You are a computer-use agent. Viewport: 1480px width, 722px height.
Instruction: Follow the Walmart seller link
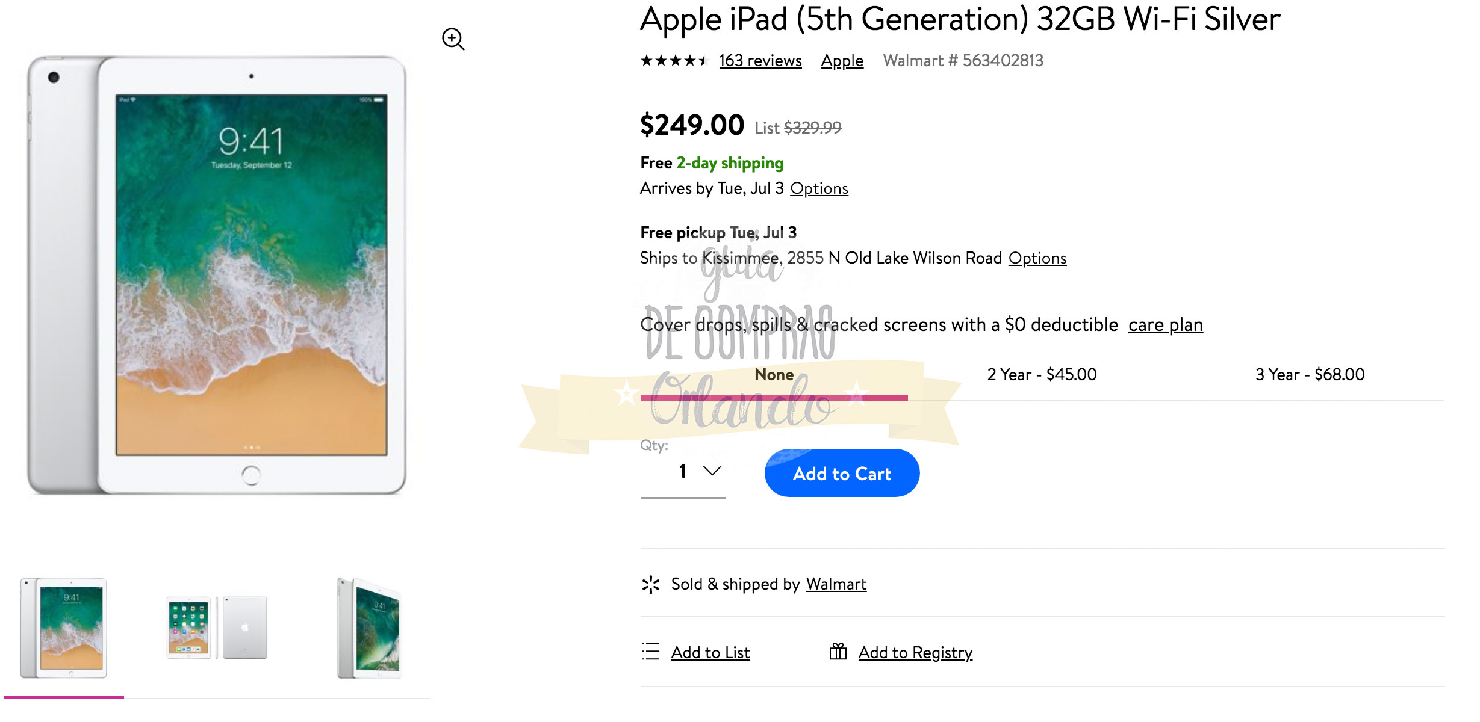[836, 584]
